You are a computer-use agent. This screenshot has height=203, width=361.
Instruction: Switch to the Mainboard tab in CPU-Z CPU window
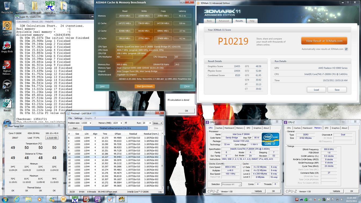(x=229, y=128)
